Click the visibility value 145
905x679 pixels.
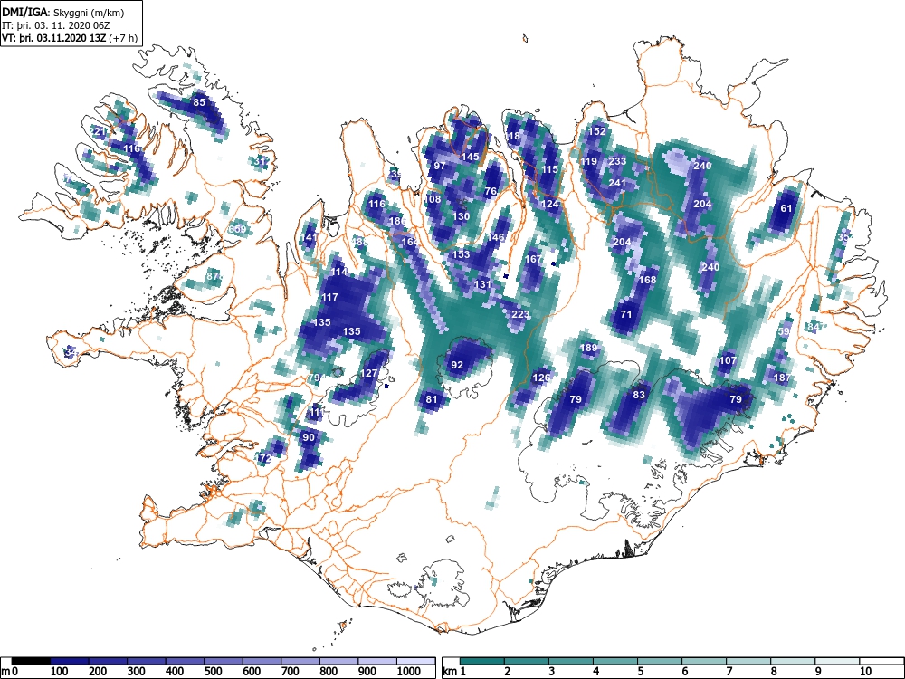pos(471,157)
